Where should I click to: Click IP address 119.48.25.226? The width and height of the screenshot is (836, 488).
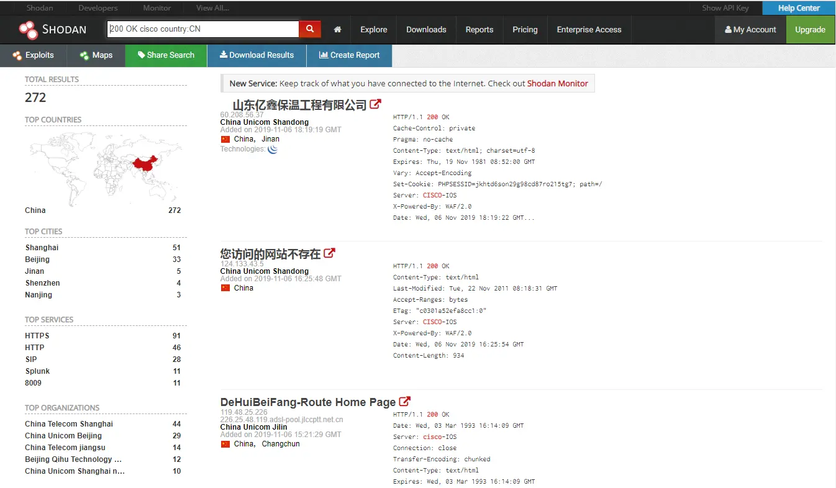tap(244, 412)
